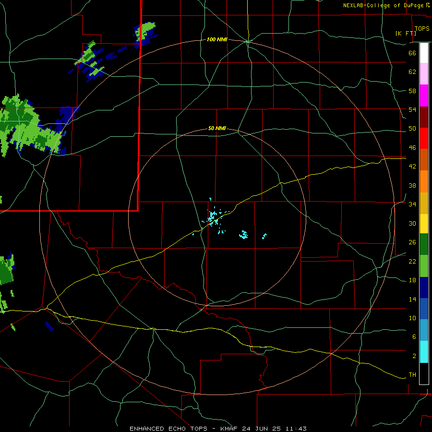The image size is (432, 432).
Task: Select the legend value 10
Action: coord(412,318)
